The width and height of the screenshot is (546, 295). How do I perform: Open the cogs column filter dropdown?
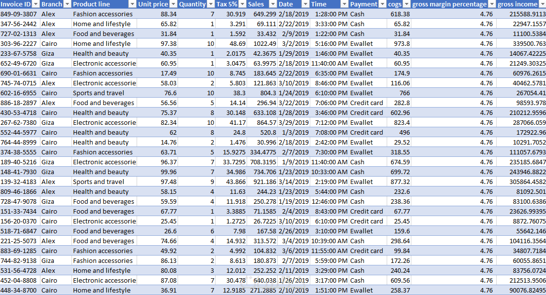tap(406, 4)
